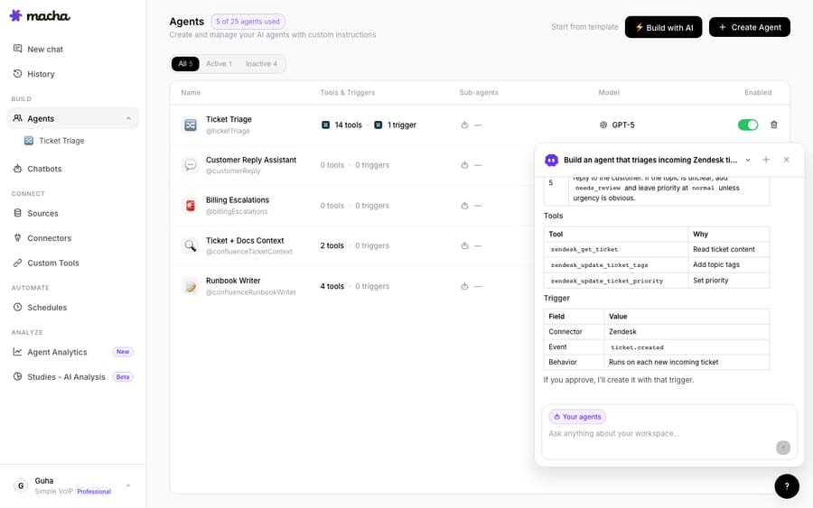Open Connectors plug icon

18,237
